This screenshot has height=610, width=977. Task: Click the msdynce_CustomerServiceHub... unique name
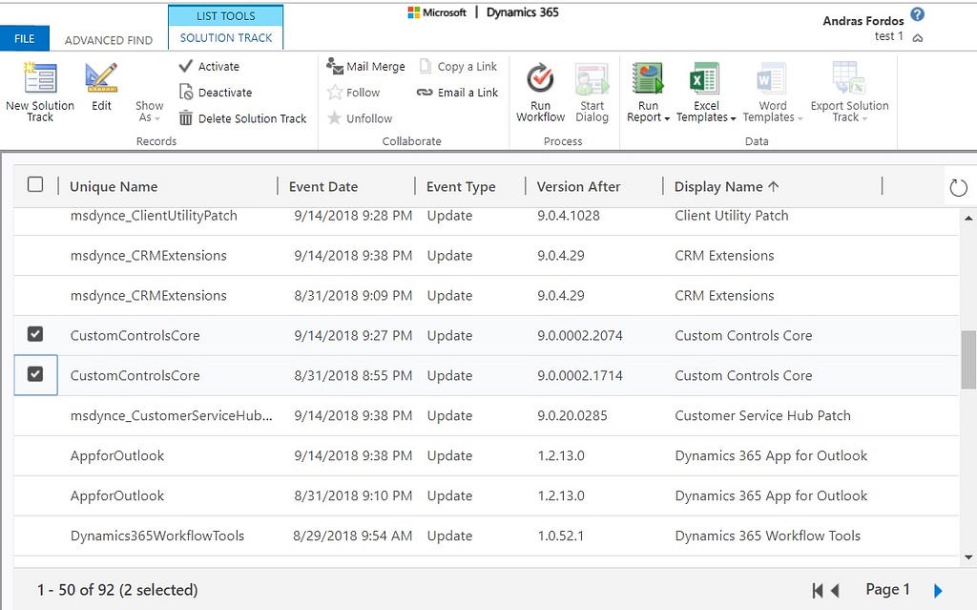tap(172, 415)
